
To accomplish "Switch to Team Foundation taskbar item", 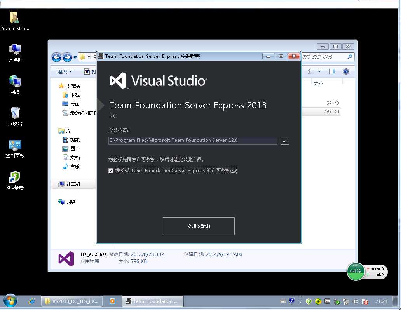I will pos(153,301).
